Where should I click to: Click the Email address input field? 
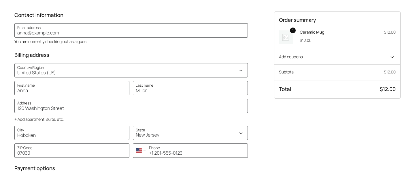click(x=131, y=30)
